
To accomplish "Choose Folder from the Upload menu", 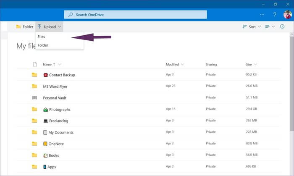I will tap(43, 45).
